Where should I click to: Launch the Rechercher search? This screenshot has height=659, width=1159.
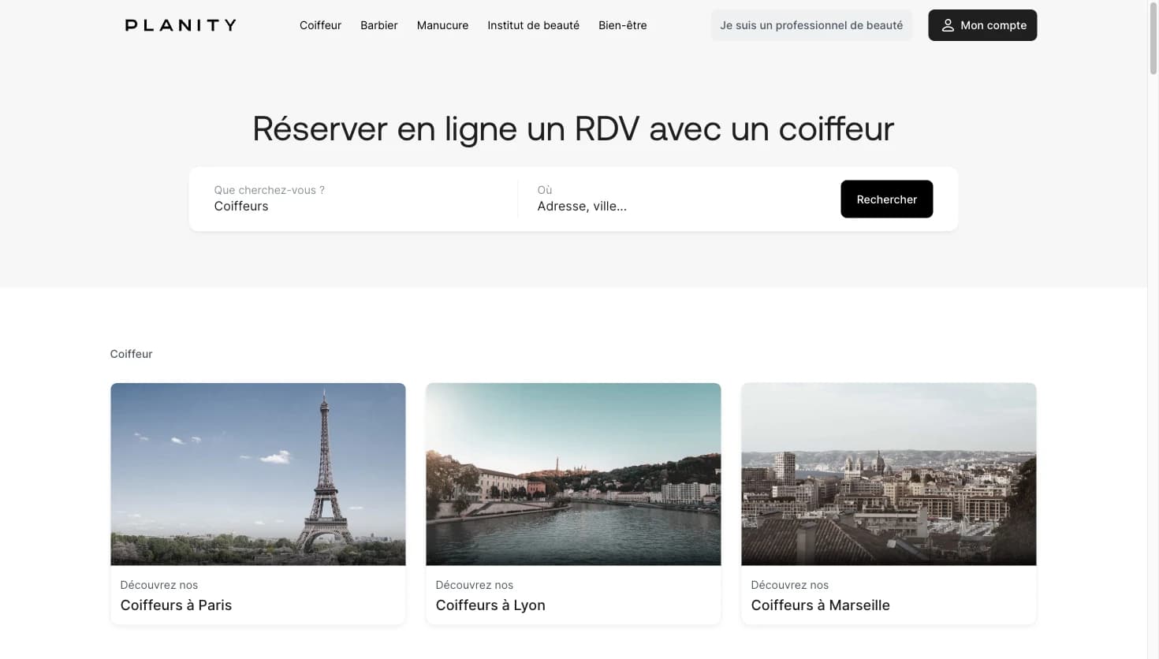click(x=886, y=199)
